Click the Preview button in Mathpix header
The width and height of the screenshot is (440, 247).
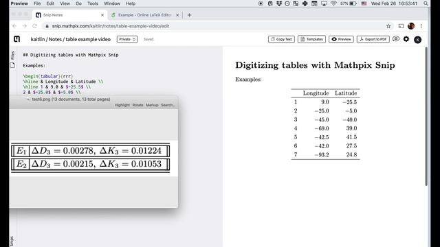click(341, 39)
